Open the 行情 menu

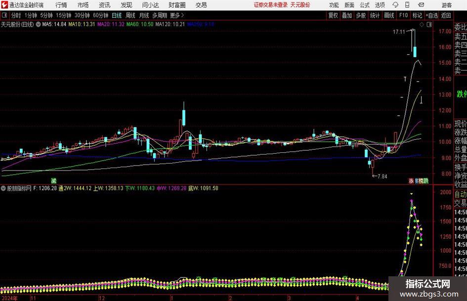(x=61, y=5)
